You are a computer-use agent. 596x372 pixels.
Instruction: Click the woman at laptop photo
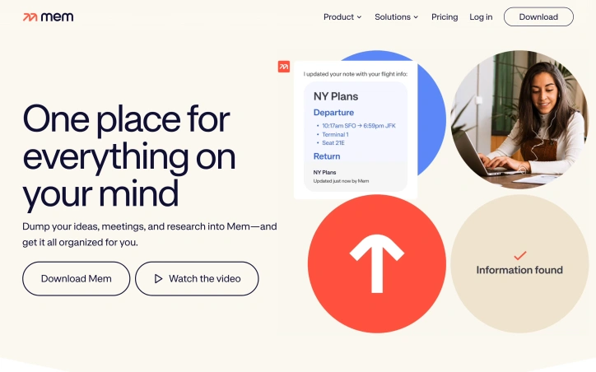[519, 119]
